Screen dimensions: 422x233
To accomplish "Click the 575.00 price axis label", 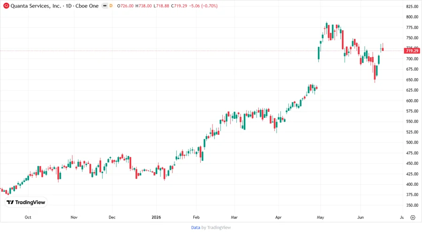I will (x=412, y=111).
